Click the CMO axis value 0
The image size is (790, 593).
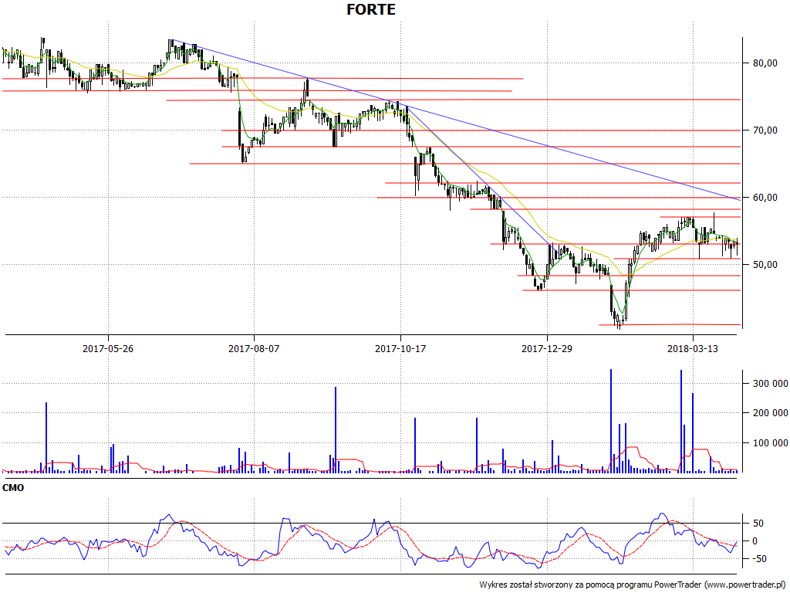755,541
